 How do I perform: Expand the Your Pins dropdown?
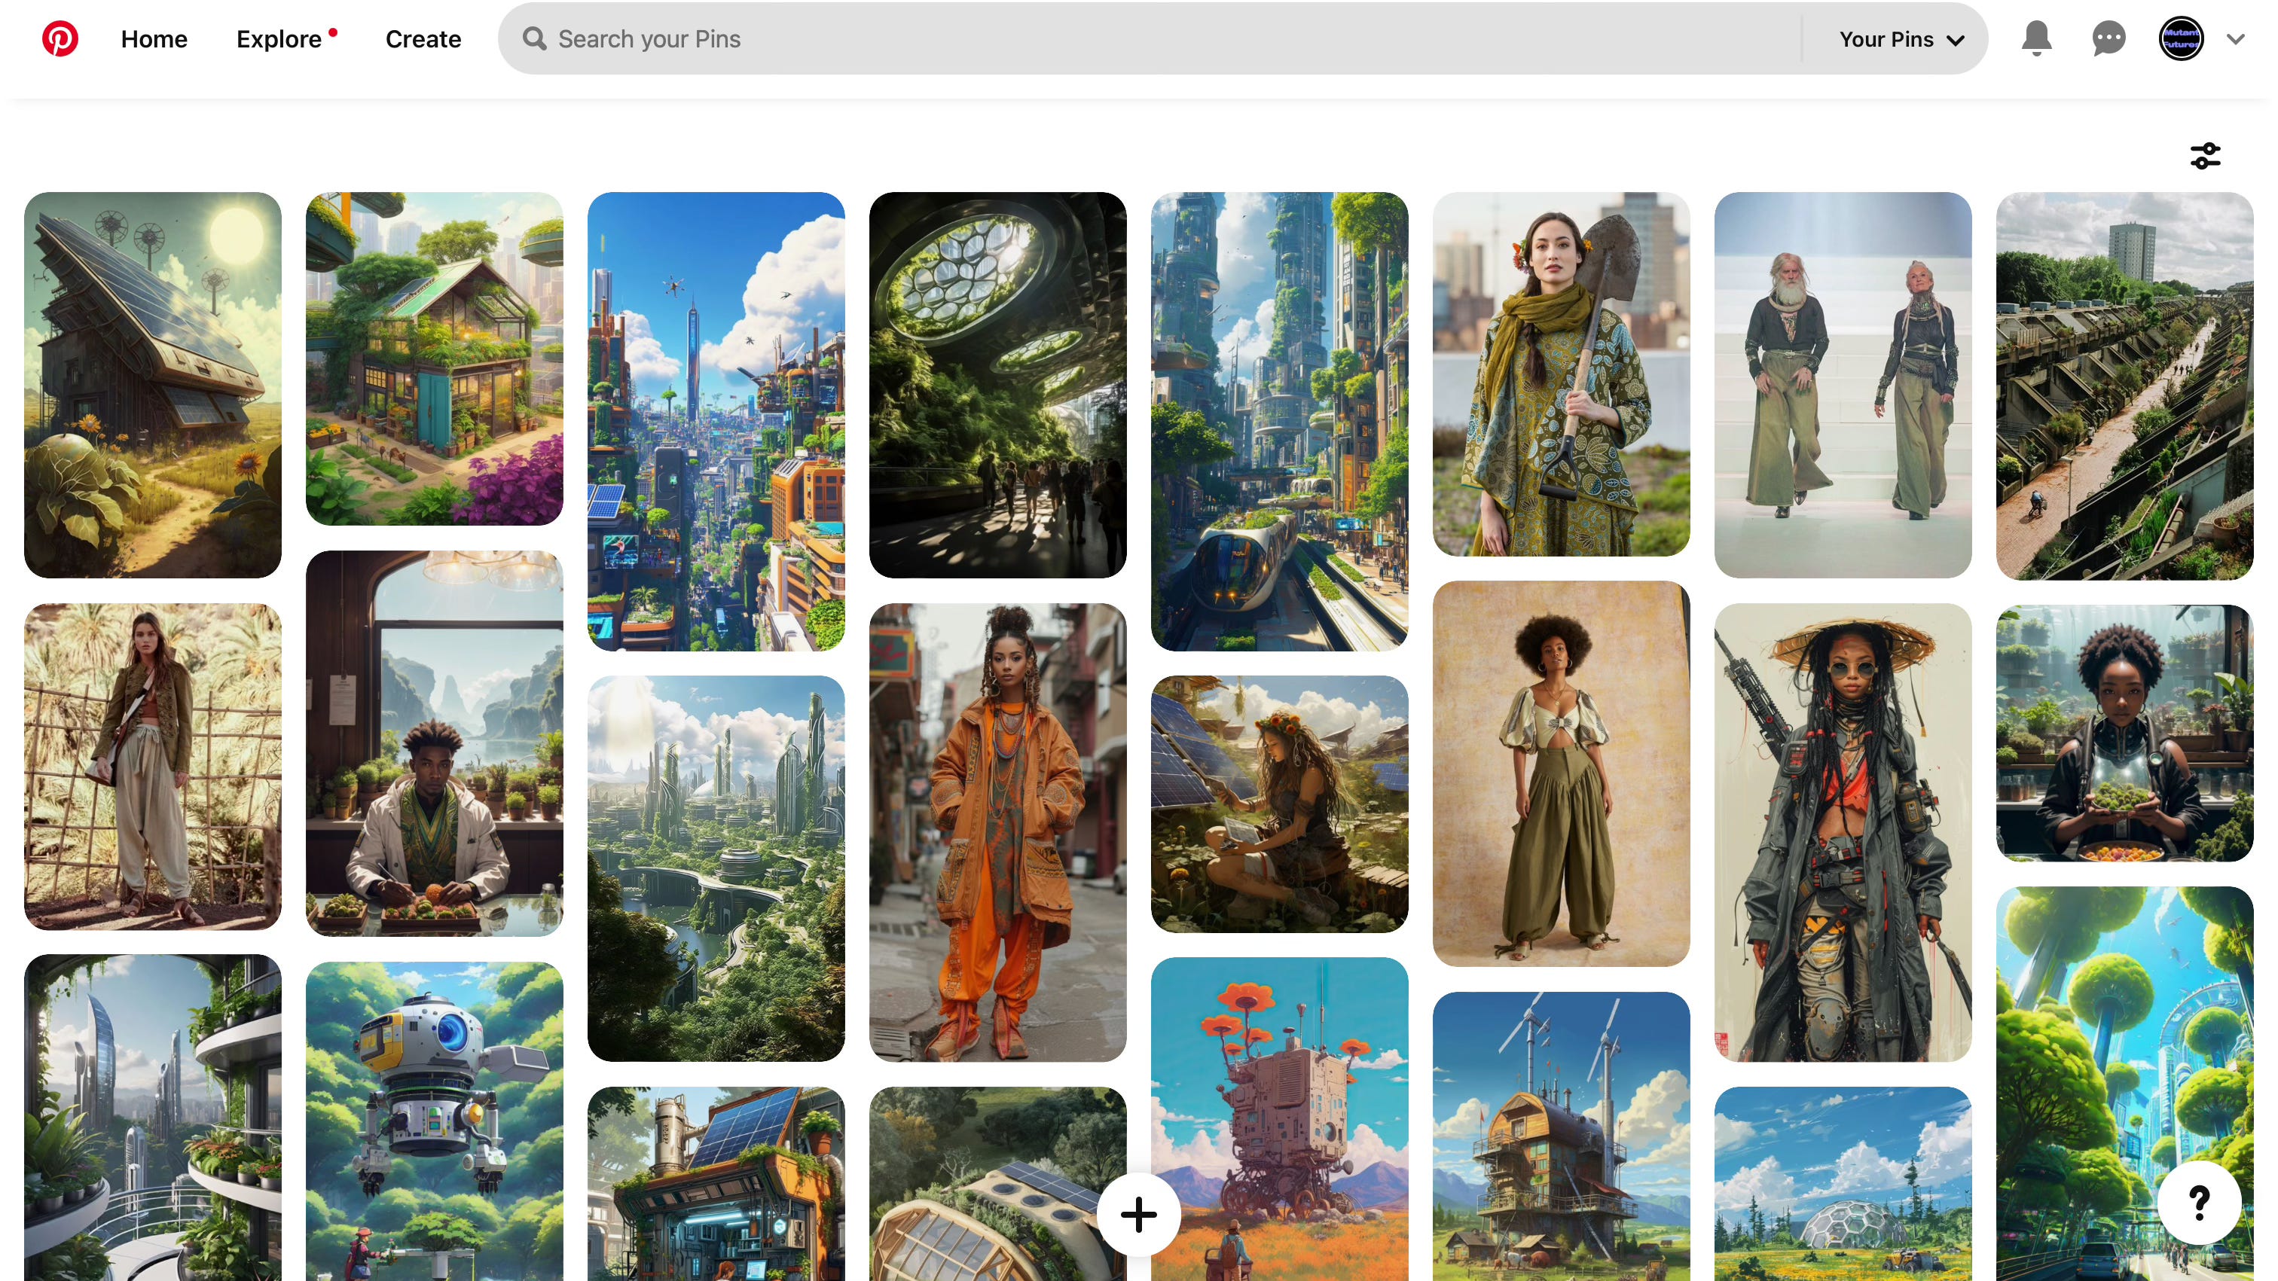tap(1901, 39)
